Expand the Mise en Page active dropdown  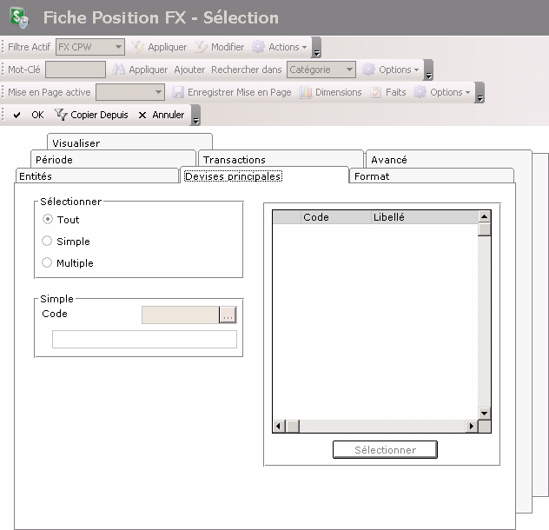[158, 92]
